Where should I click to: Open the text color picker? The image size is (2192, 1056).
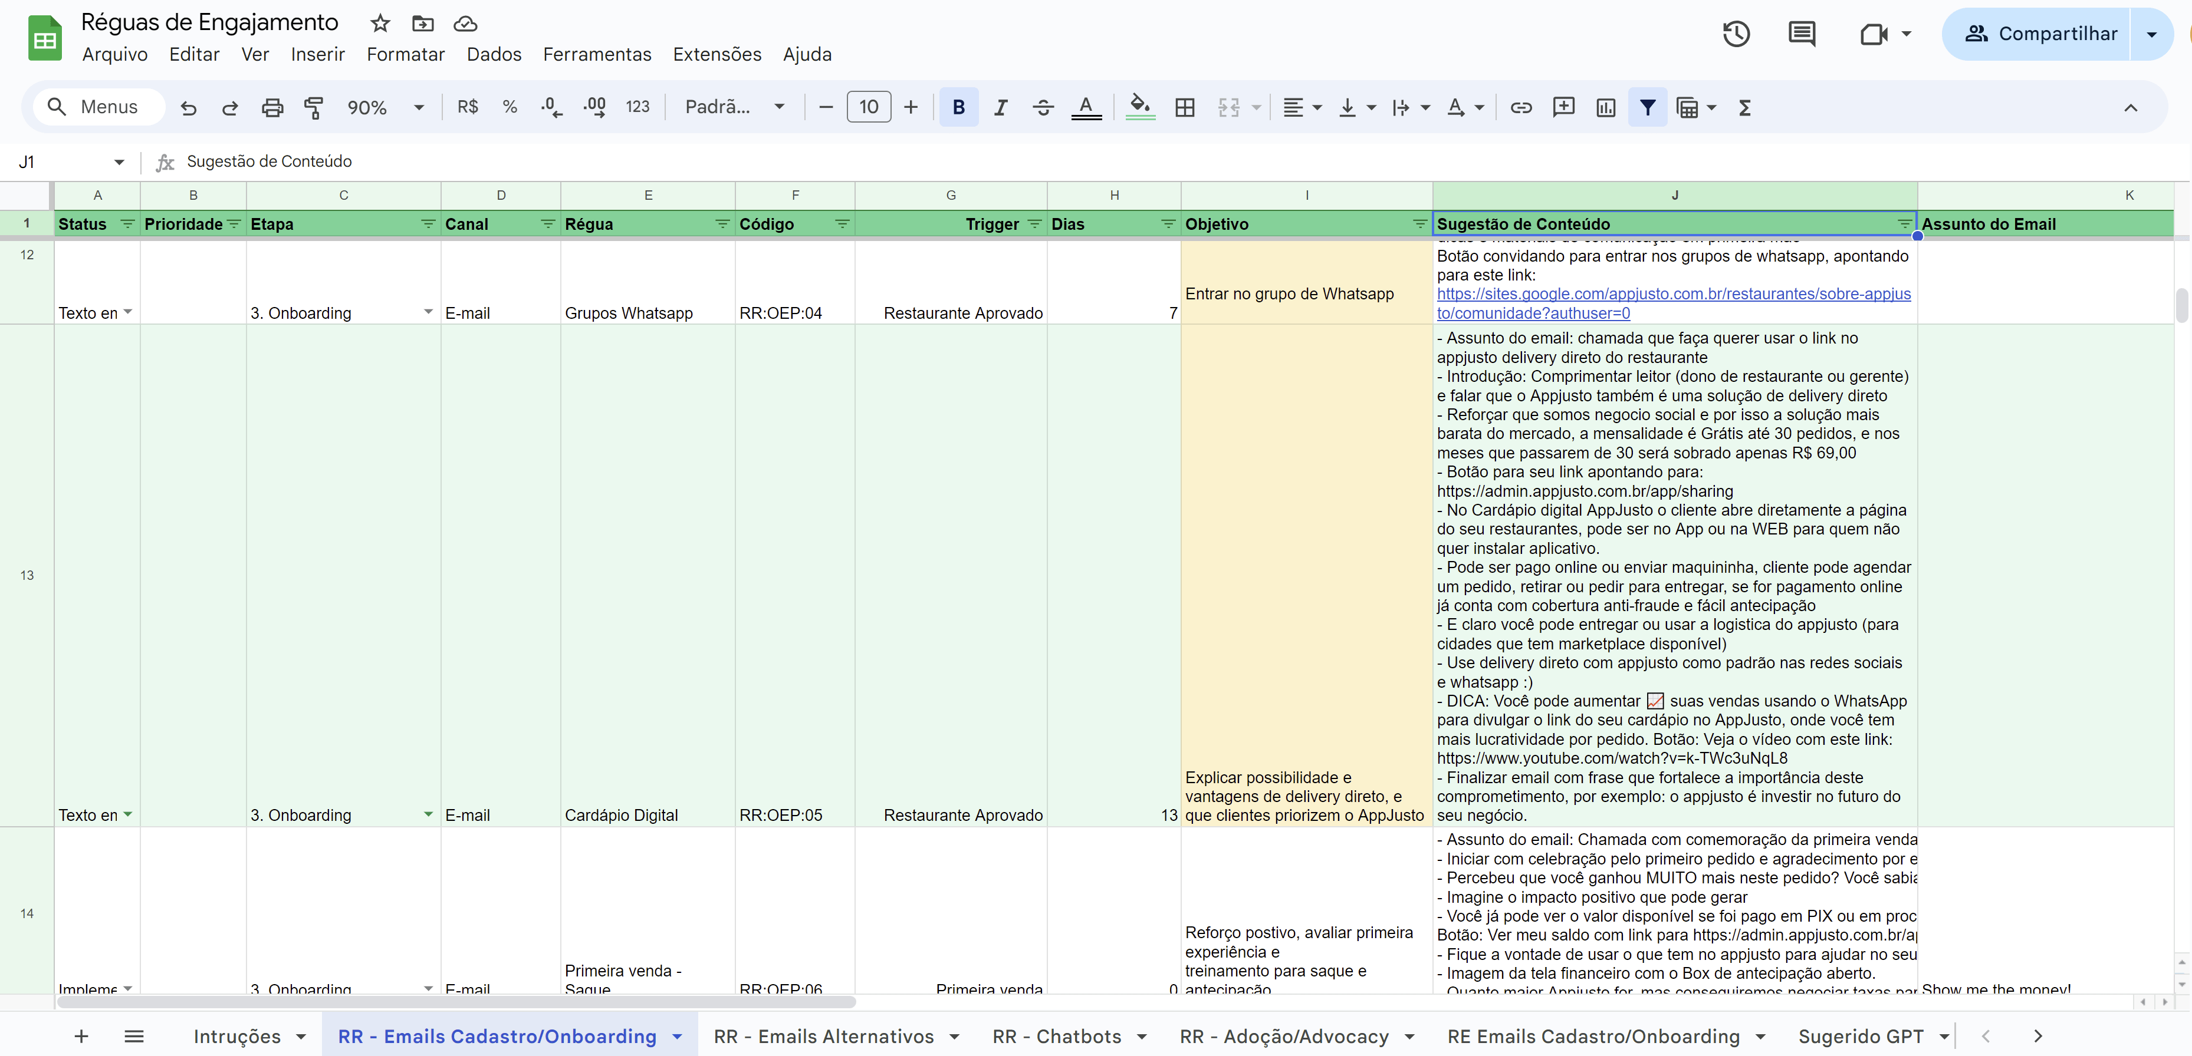tap(1086, 107)
